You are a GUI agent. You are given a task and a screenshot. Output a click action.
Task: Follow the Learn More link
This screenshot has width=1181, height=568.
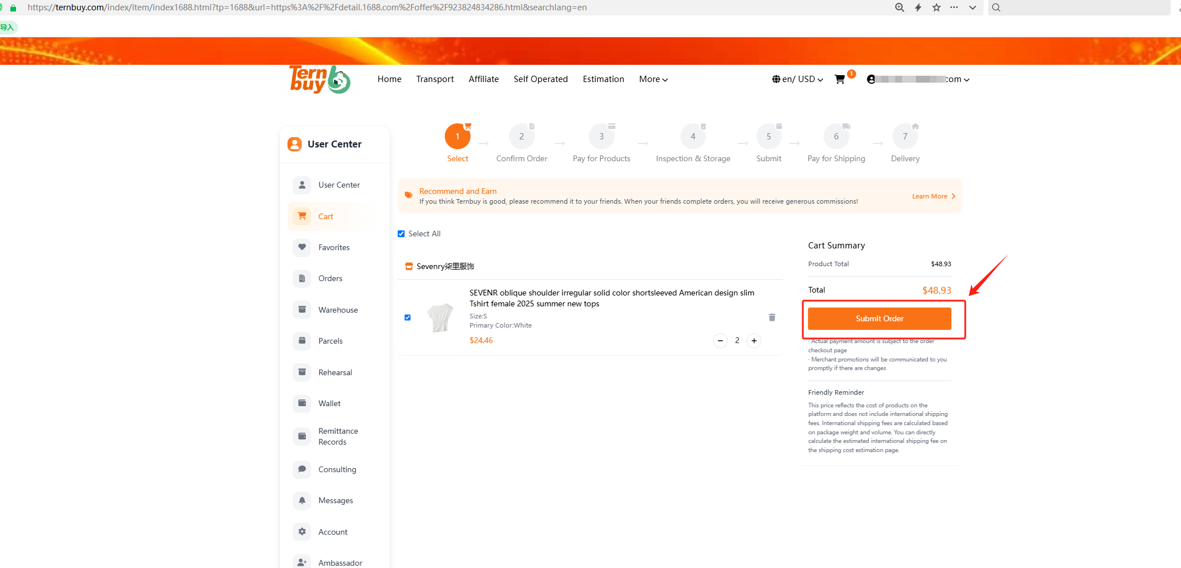tap(934, 196)
